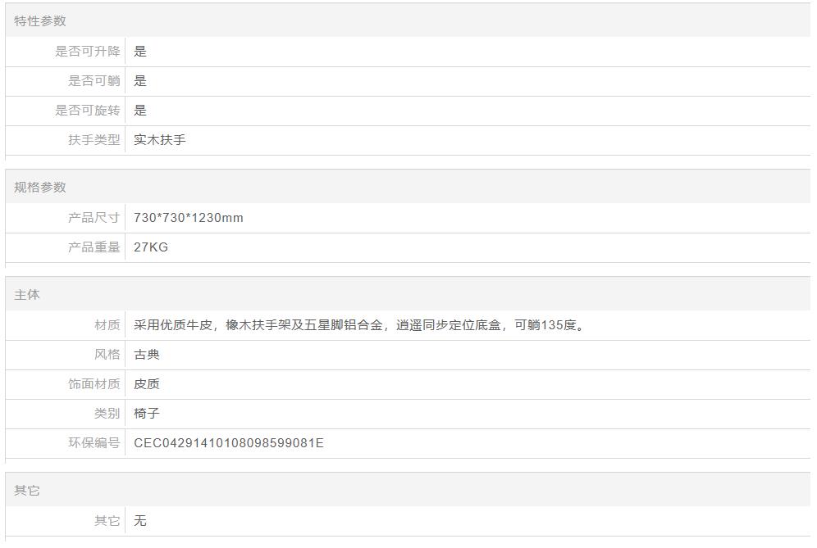Image resolution: width=817 pixels, height=548 pixels.
Task: Select the 规格参数 section header
Action: pos(39,188)
